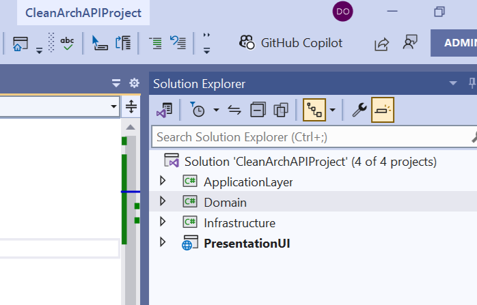Select the ApplicationLayer project
The width and height of the screenshot is (477, 305).
click(248, 182)
